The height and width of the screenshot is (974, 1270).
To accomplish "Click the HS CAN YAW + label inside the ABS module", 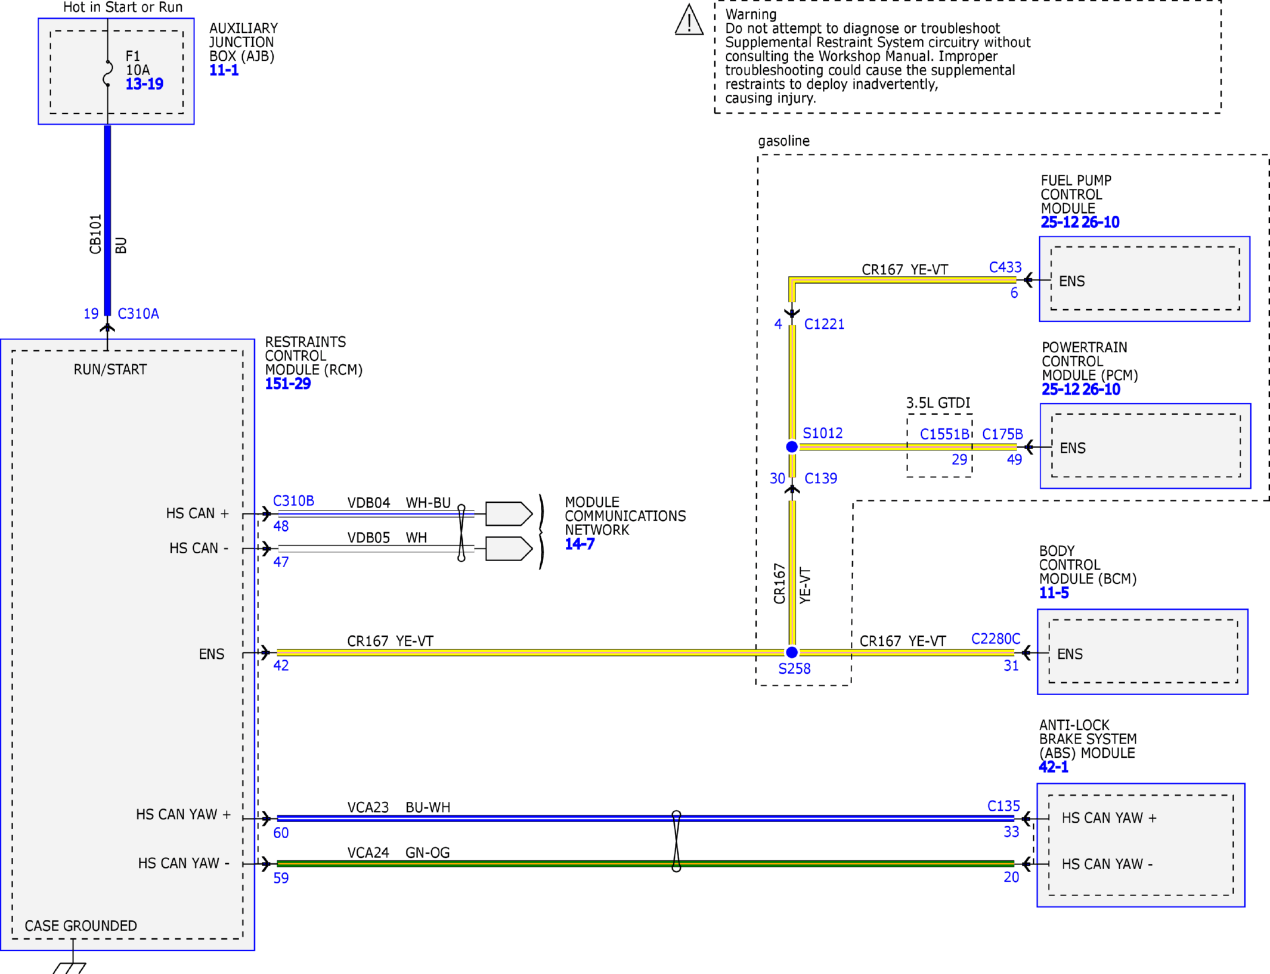I will point(1109,818).
